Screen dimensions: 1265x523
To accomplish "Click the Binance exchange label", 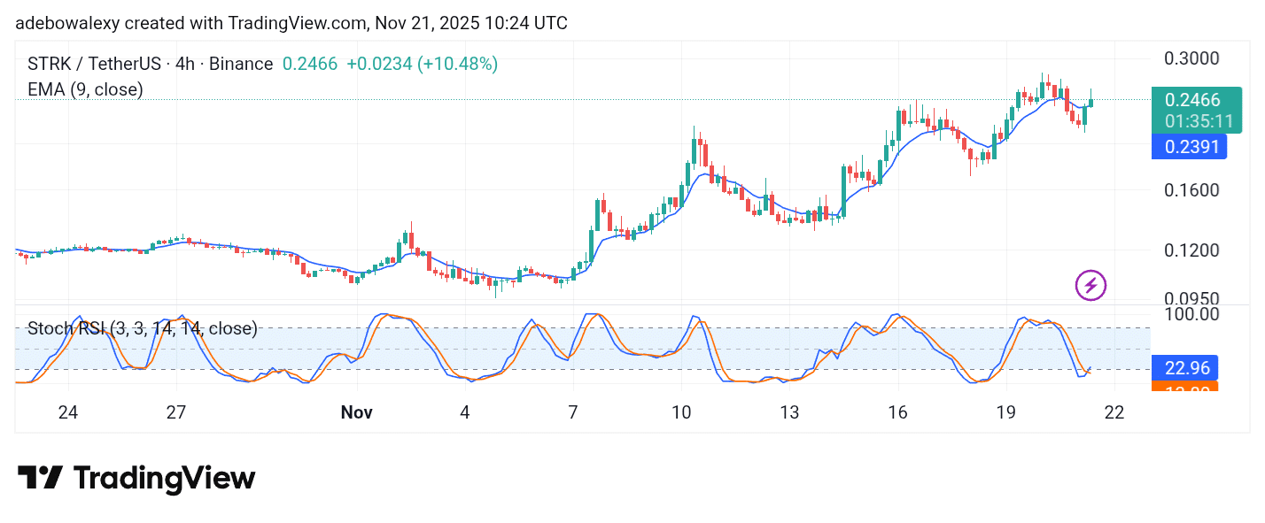I will click(242, 64).
